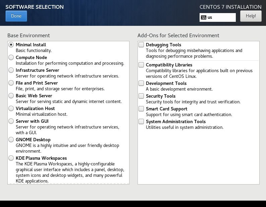266x207 pixels.
Task: Select the us keyboard layout field
Action: pos(217,17)
